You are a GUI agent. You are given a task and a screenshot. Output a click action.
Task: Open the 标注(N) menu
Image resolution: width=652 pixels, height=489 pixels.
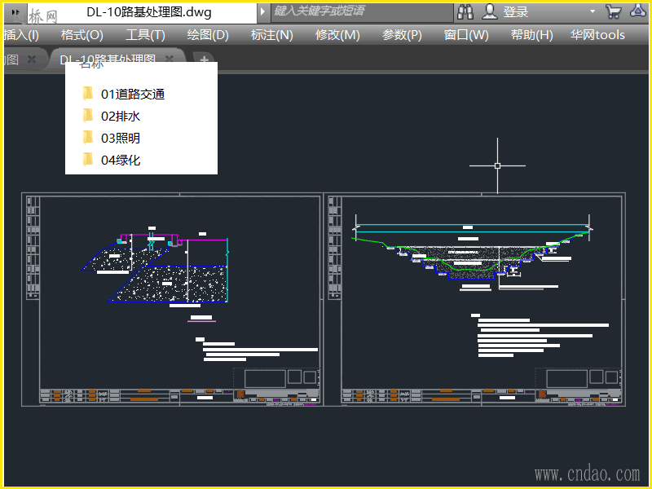pyautogui.click(x=272, y=35)
